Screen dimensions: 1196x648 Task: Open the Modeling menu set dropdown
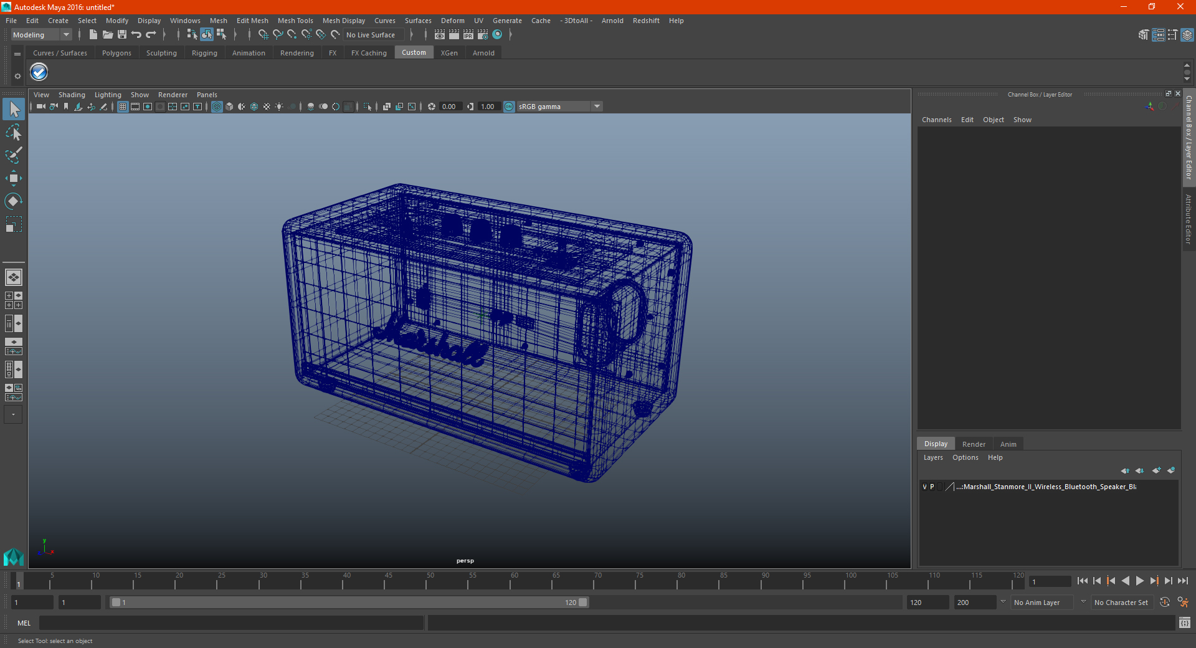[x=41, y=35]
